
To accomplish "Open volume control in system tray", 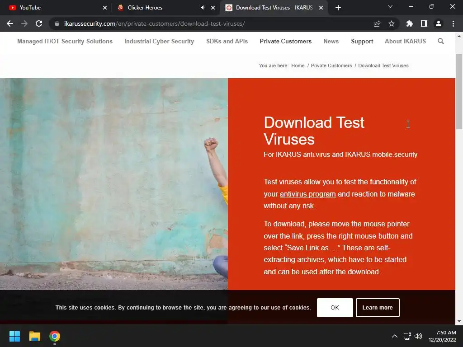I will [418, 336].
